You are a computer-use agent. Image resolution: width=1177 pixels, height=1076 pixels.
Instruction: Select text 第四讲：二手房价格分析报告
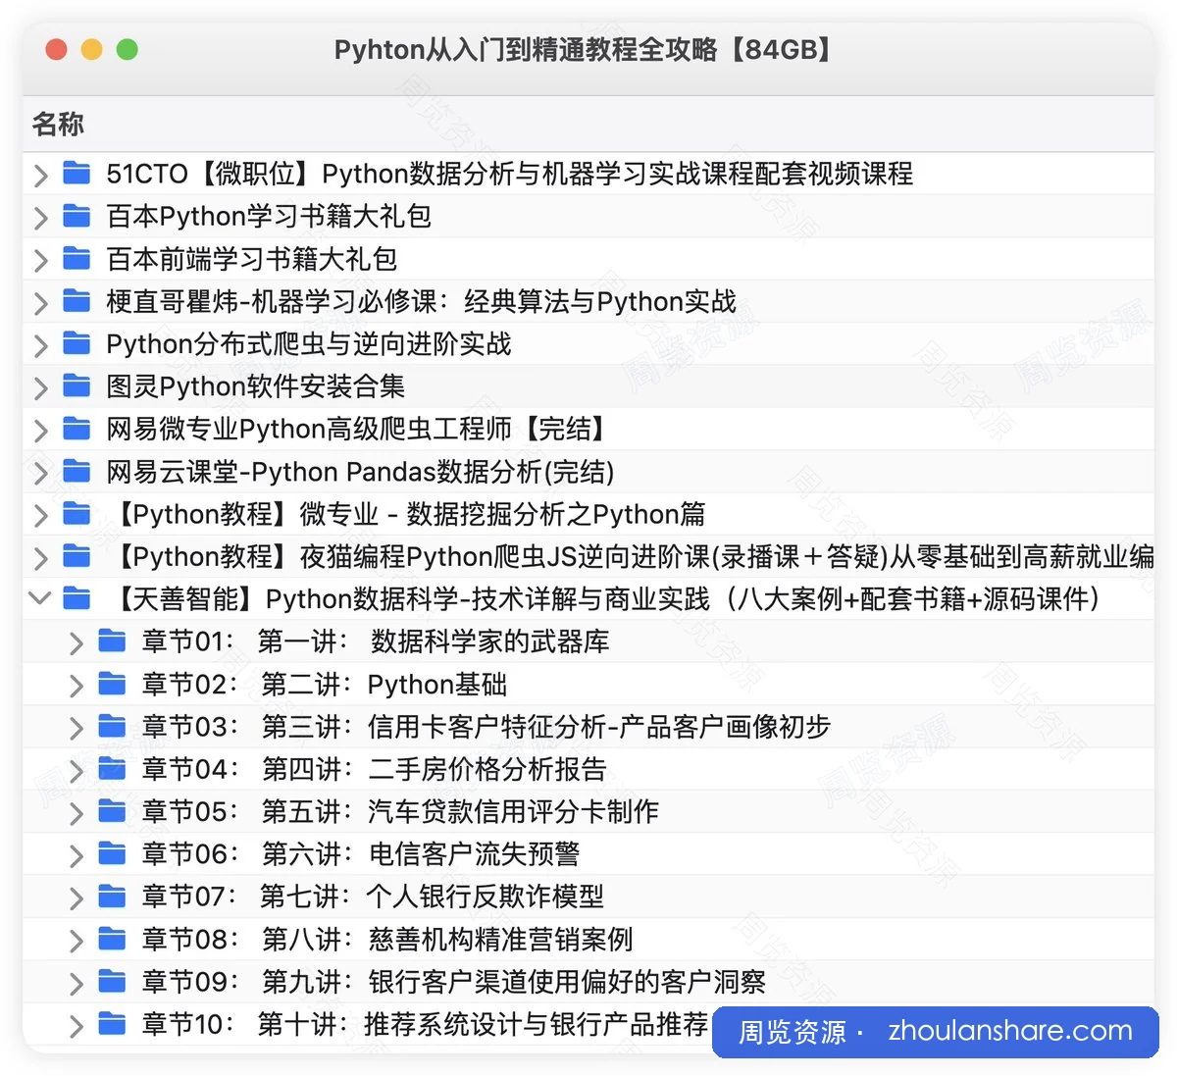pyautogui.click(x=435, y=770)
